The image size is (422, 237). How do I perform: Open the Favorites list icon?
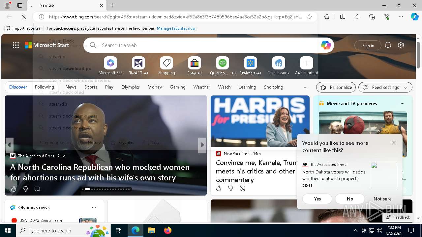click(x=357, y=17)
